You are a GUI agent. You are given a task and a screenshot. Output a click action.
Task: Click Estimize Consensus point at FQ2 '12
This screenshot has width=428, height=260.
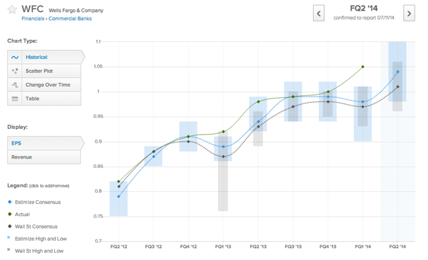(119, 197)
